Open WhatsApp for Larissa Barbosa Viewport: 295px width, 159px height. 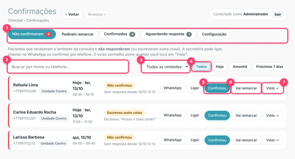[173, 140]
